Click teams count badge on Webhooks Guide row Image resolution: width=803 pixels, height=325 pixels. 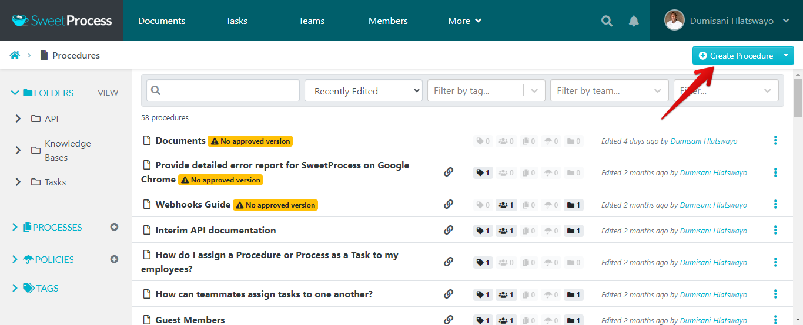pos(506,205)
